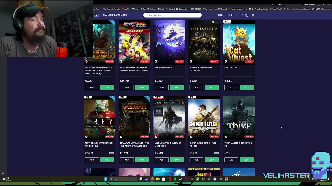Open the Injustice 2 cover image
This screenshot has height=186, width=332.
(x=204, y=42)
